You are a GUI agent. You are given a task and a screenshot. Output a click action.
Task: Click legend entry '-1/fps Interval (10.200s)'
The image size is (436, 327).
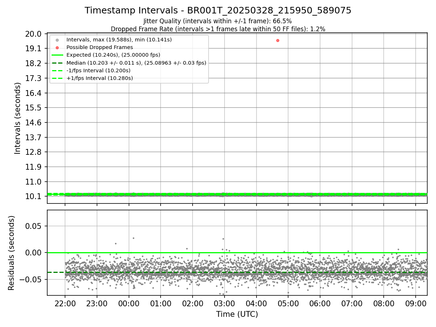click(98, 70)
